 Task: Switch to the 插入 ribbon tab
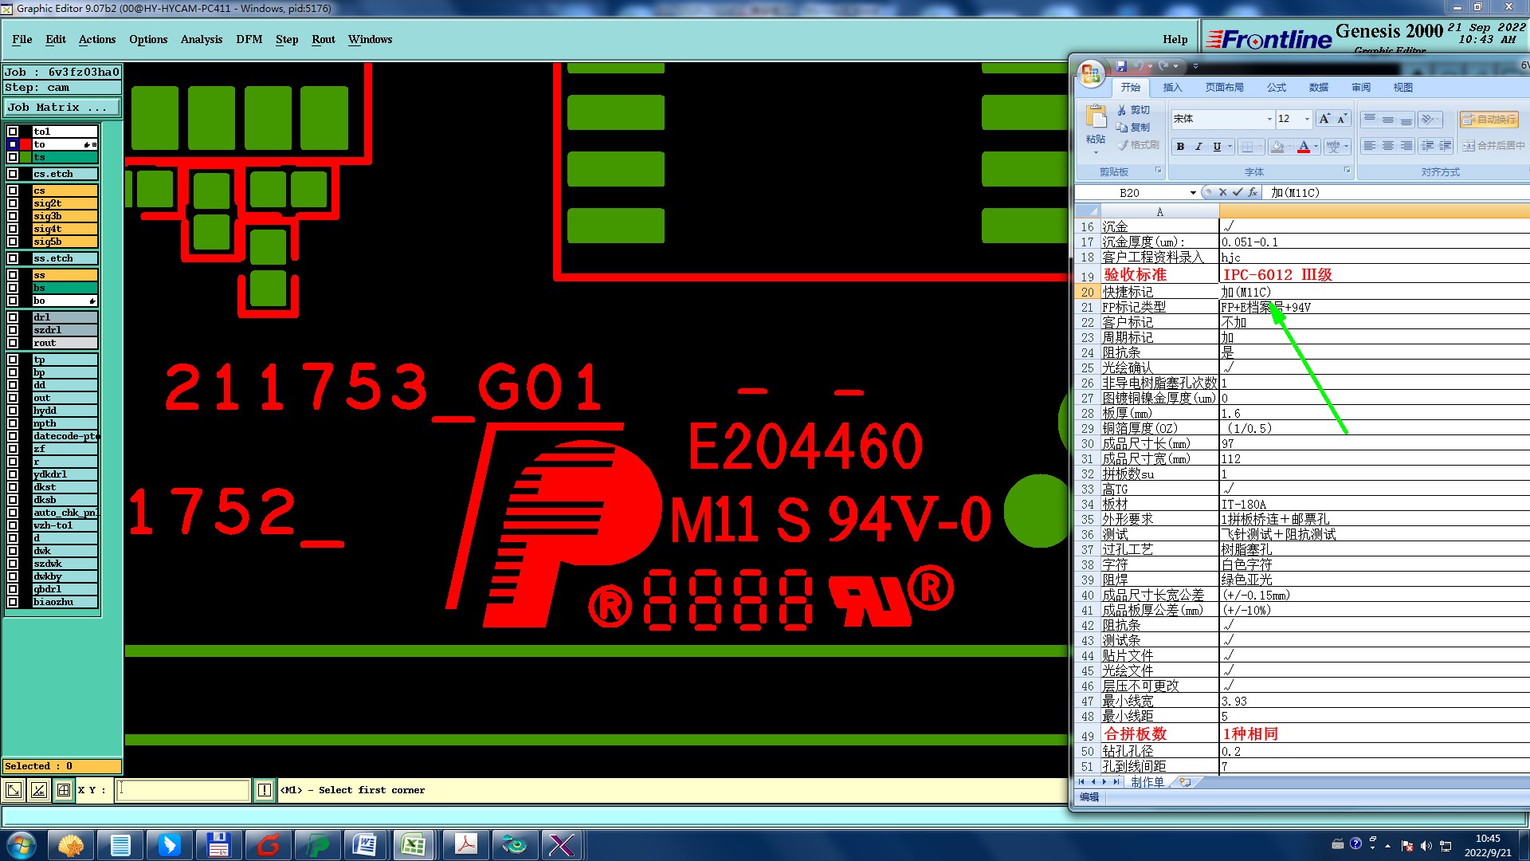1172,88
